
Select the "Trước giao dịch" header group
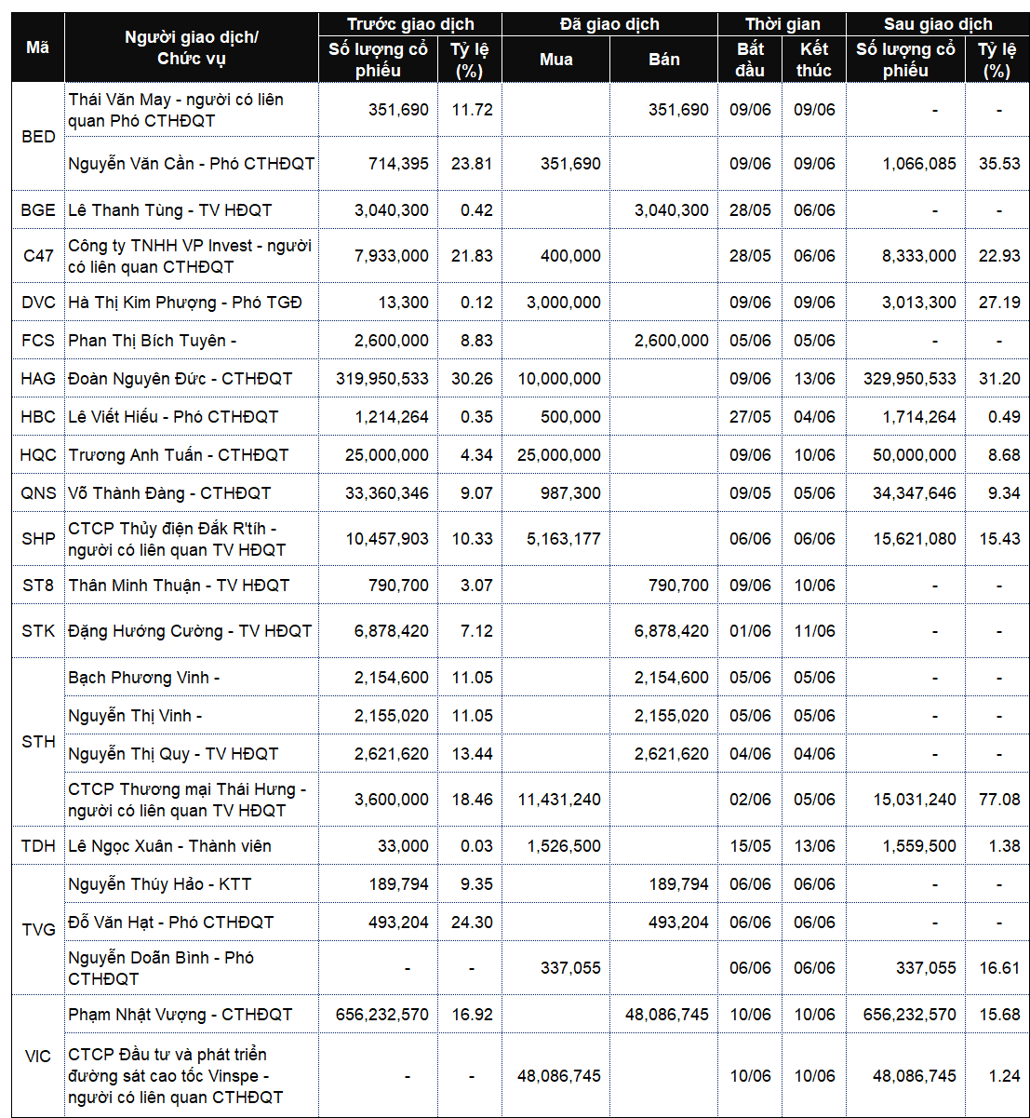tap(409, 24)
